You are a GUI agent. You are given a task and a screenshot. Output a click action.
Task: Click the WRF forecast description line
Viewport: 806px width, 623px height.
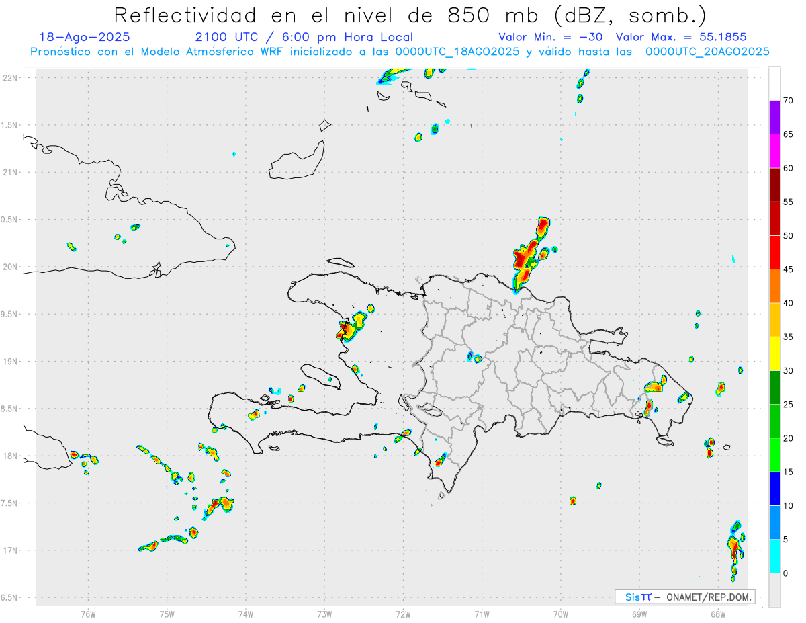point(400,51)
